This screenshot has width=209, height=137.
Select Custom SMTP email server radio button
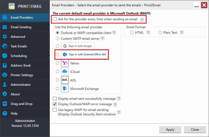pyautogui.click(x=57, y=39)
